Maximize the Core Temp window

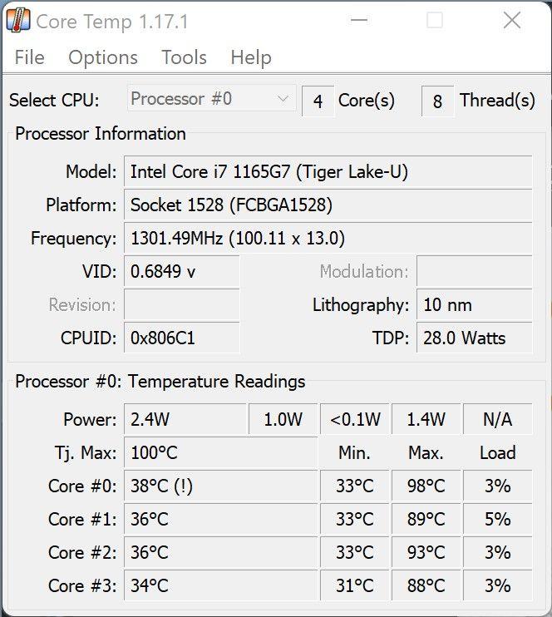pyautogui.click(x=435, y=20)
